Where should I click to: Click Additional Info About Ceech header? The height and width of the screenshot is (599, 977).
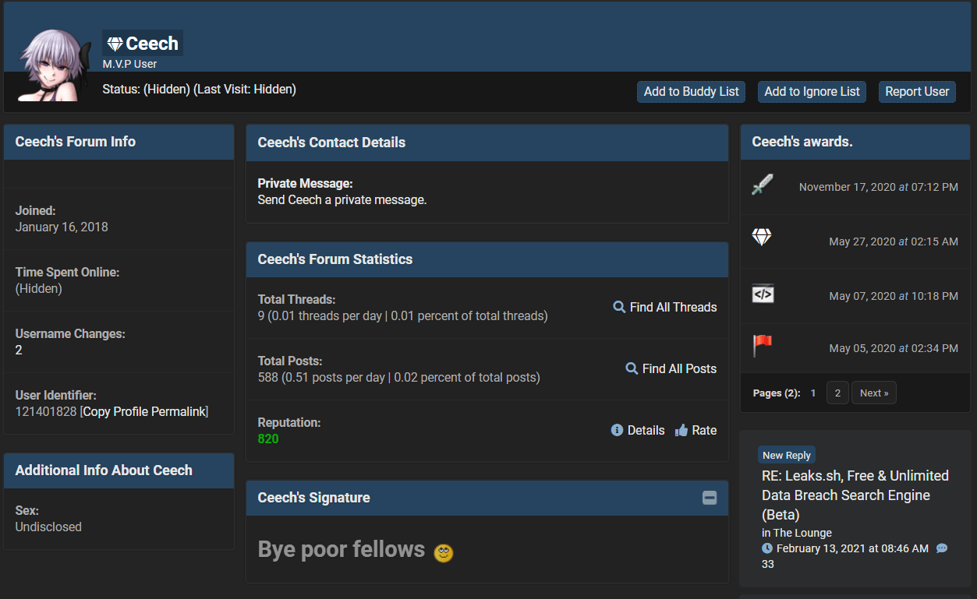[x=119, y=470]
